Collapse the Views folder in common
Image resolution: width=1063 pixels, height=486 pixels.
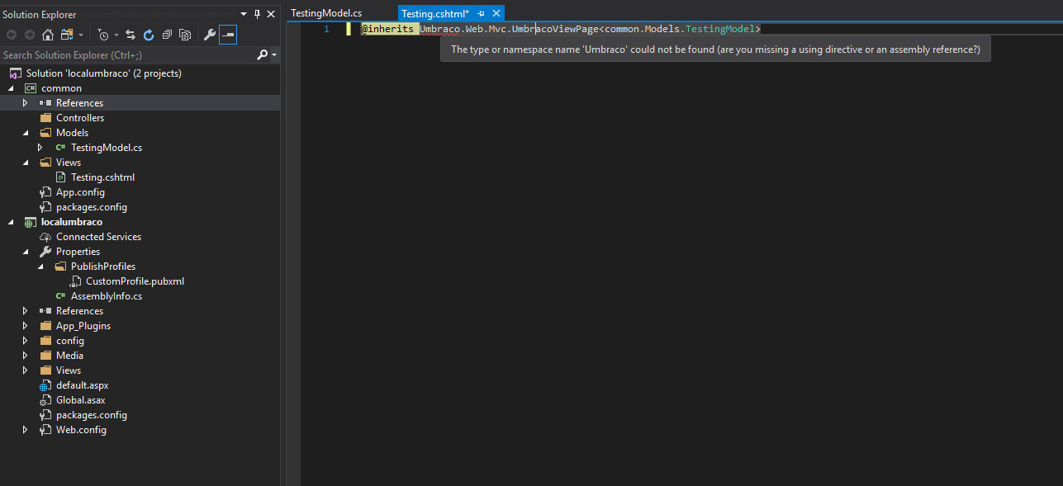pyautogui.click(x=26, y=163)
